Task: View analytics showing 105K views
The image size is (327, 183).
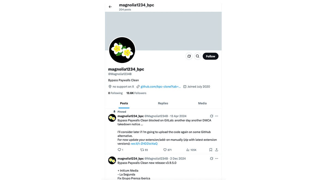Action: [x=191, y=150]
